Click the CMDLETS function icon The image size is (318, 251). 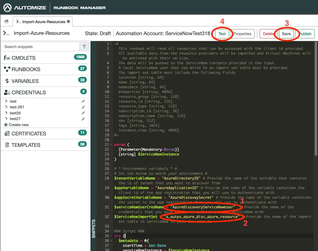click(x=7, y=58)
